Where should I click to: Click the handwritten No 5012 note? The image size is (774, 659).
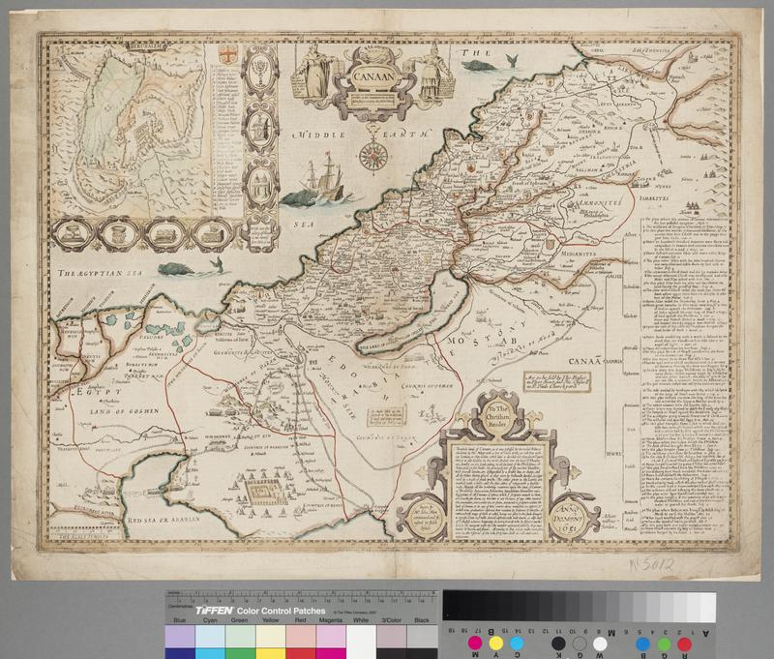pos(651,565)
